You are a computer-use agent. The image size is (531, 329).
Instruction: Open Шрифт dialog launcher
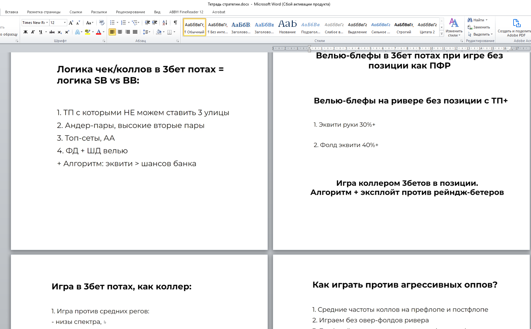coord(104,41)
